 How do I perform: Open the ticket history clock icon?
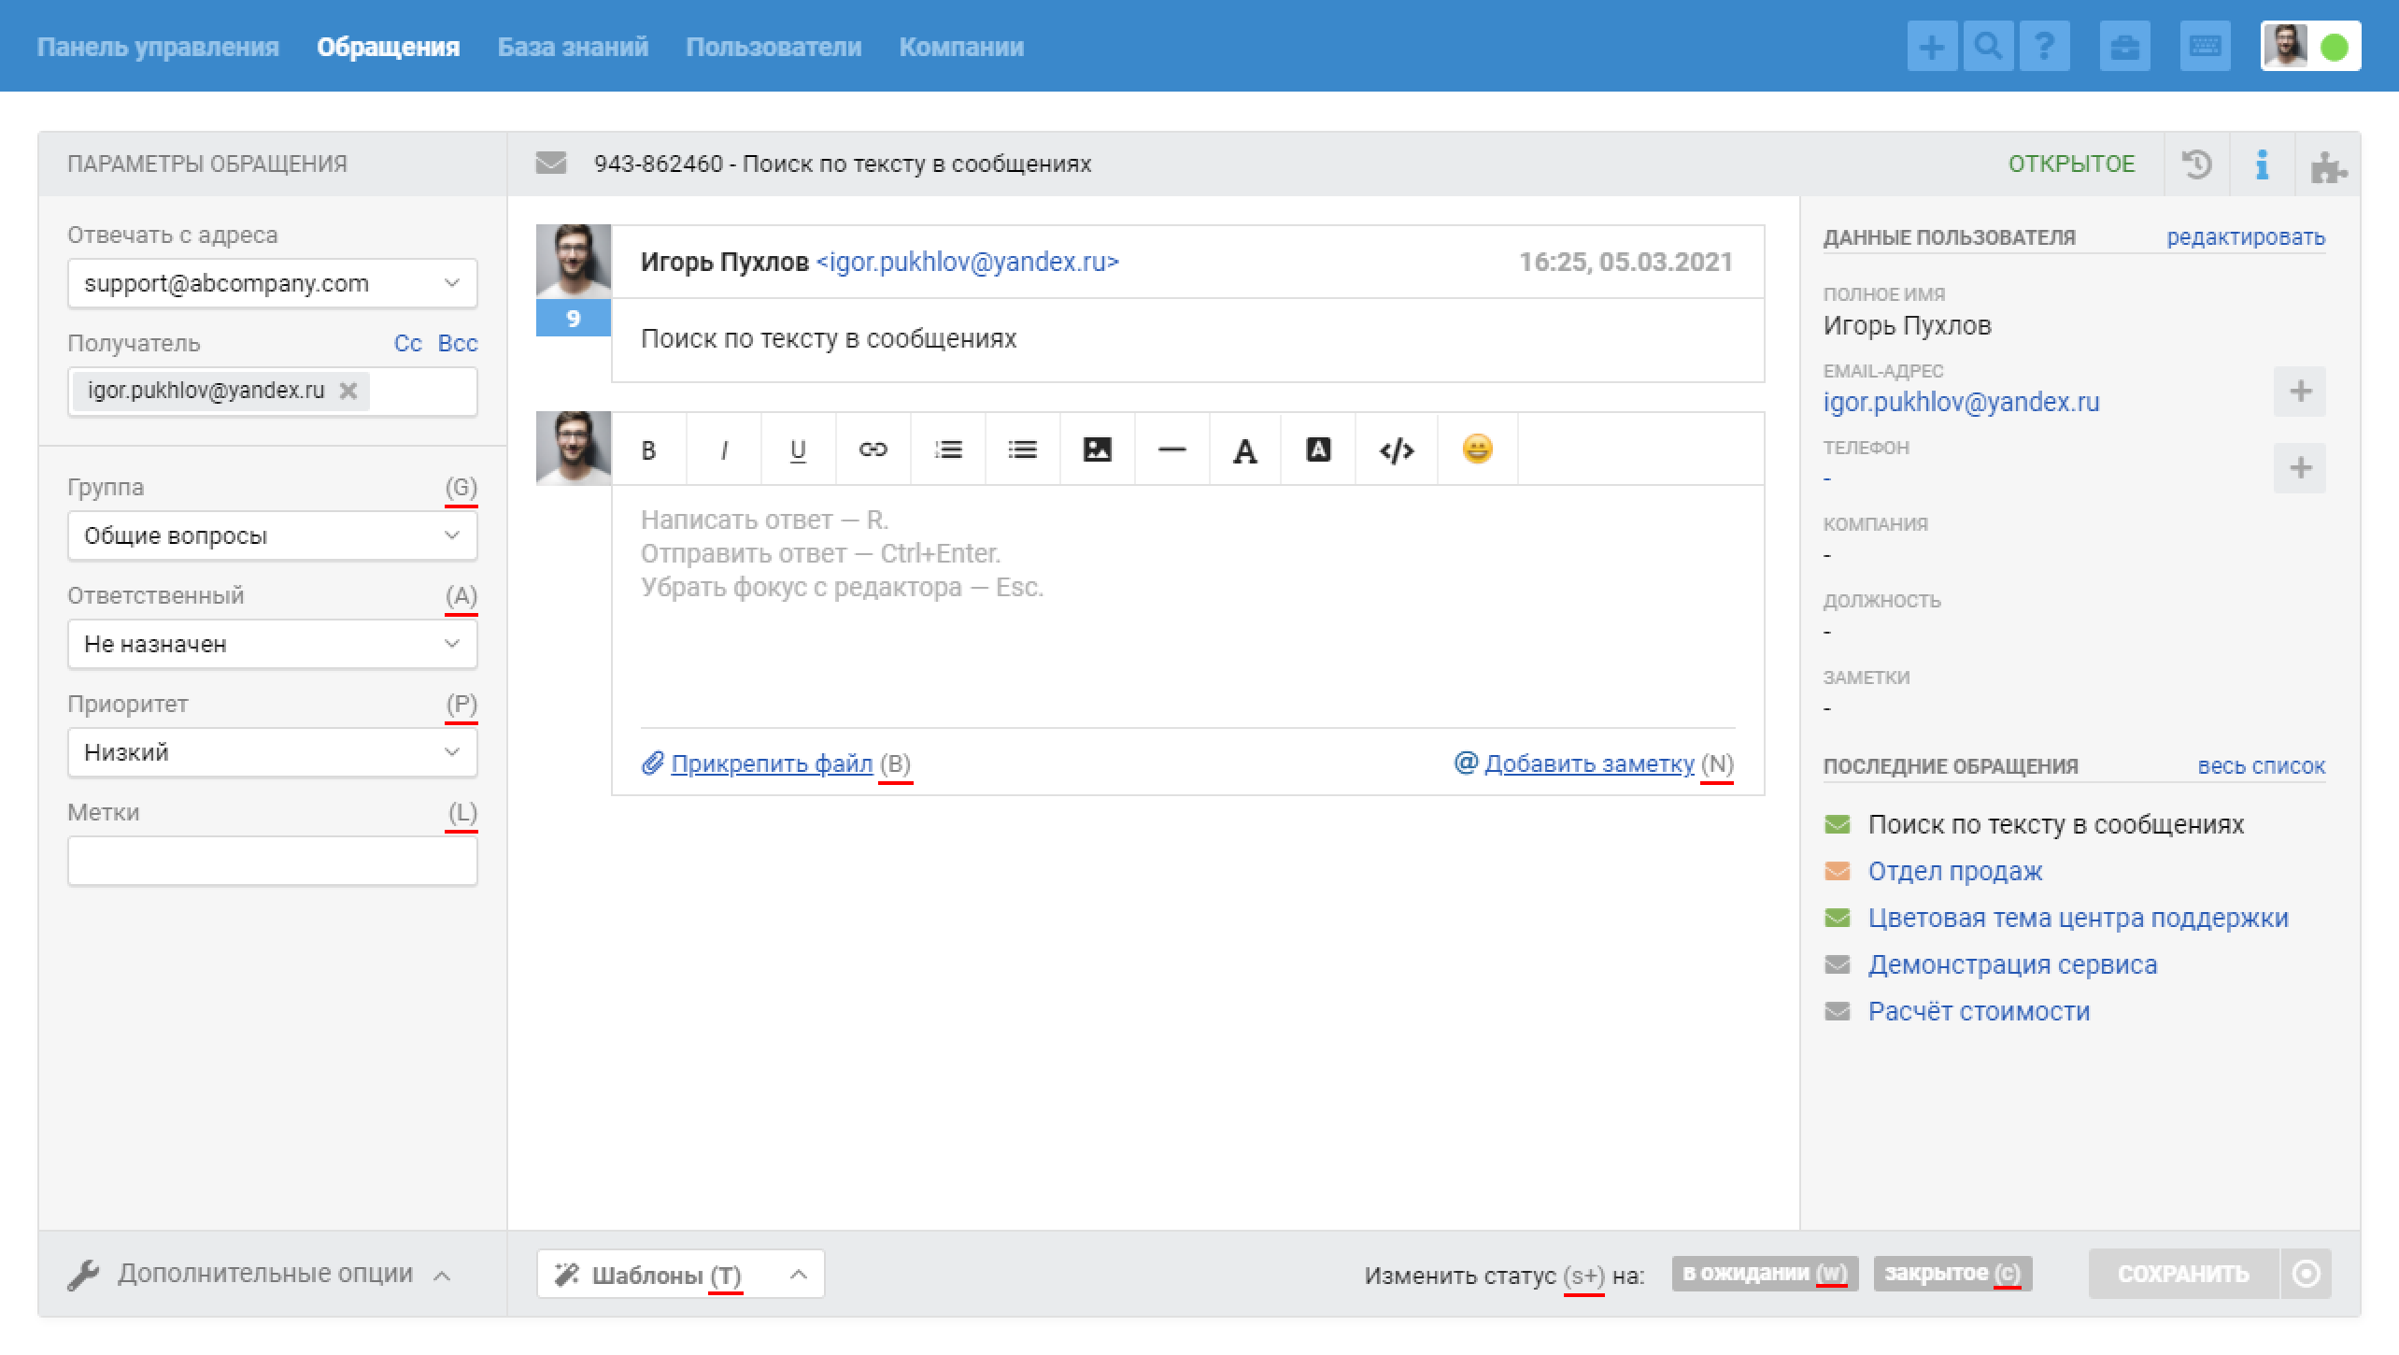pyautogui.click(x=2196, y=164)
